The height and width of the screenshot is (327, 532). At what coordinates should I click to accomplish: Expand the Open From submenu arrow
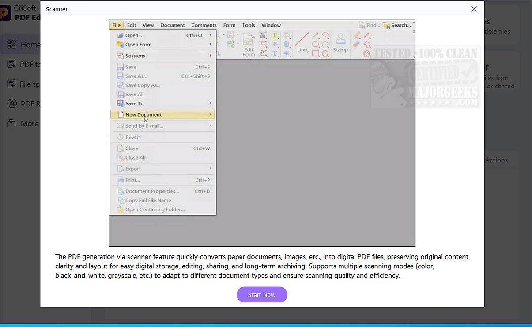(x=210, y=45)
